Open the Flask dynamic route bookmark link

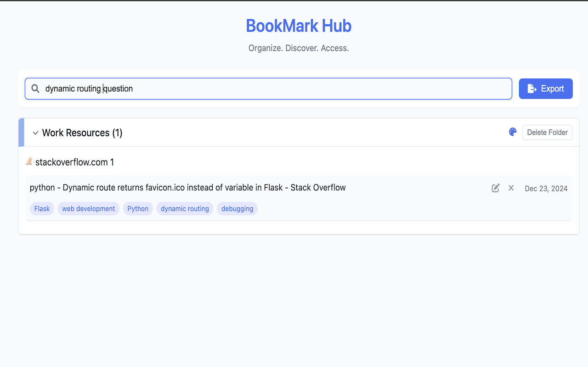[x=187, y=187]
